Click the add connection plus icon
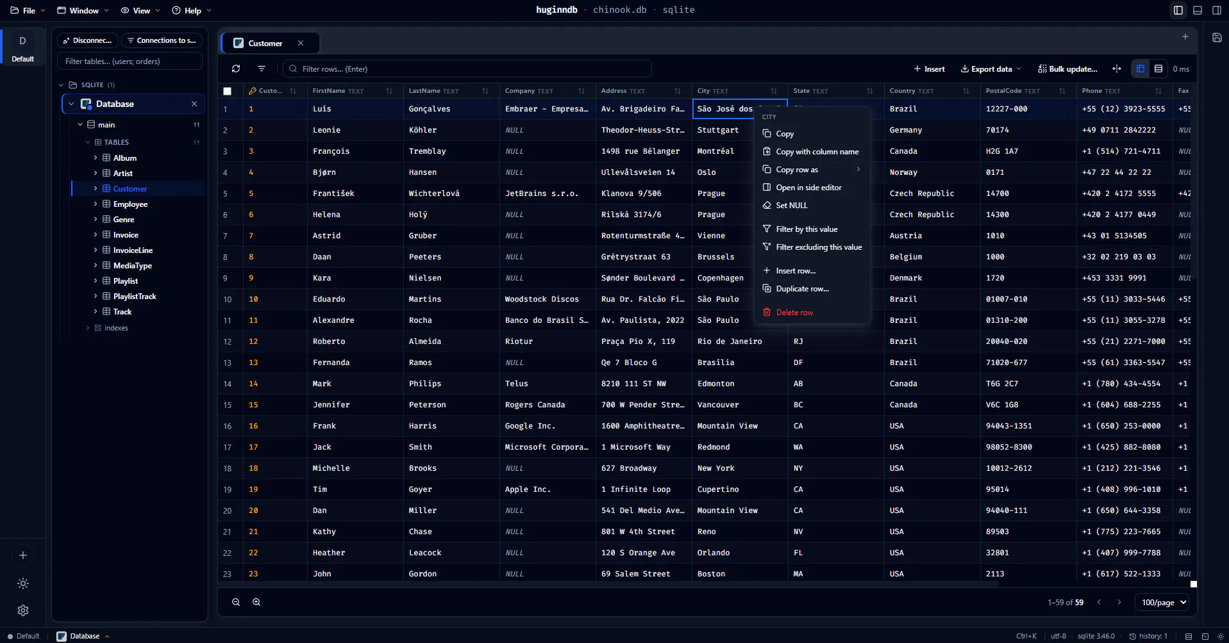The width and height of the screenshot is (1229, 643). pos(23,555)
